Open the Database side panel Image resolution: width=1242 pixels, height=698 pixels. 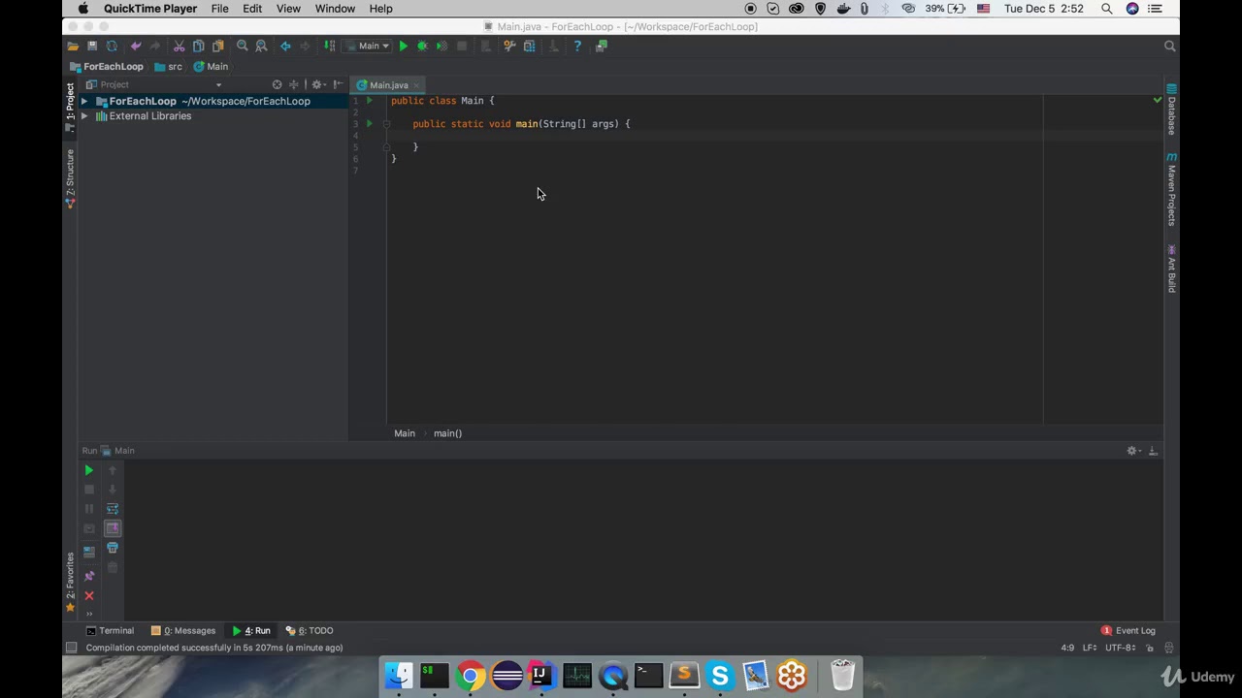(1171, 111)
